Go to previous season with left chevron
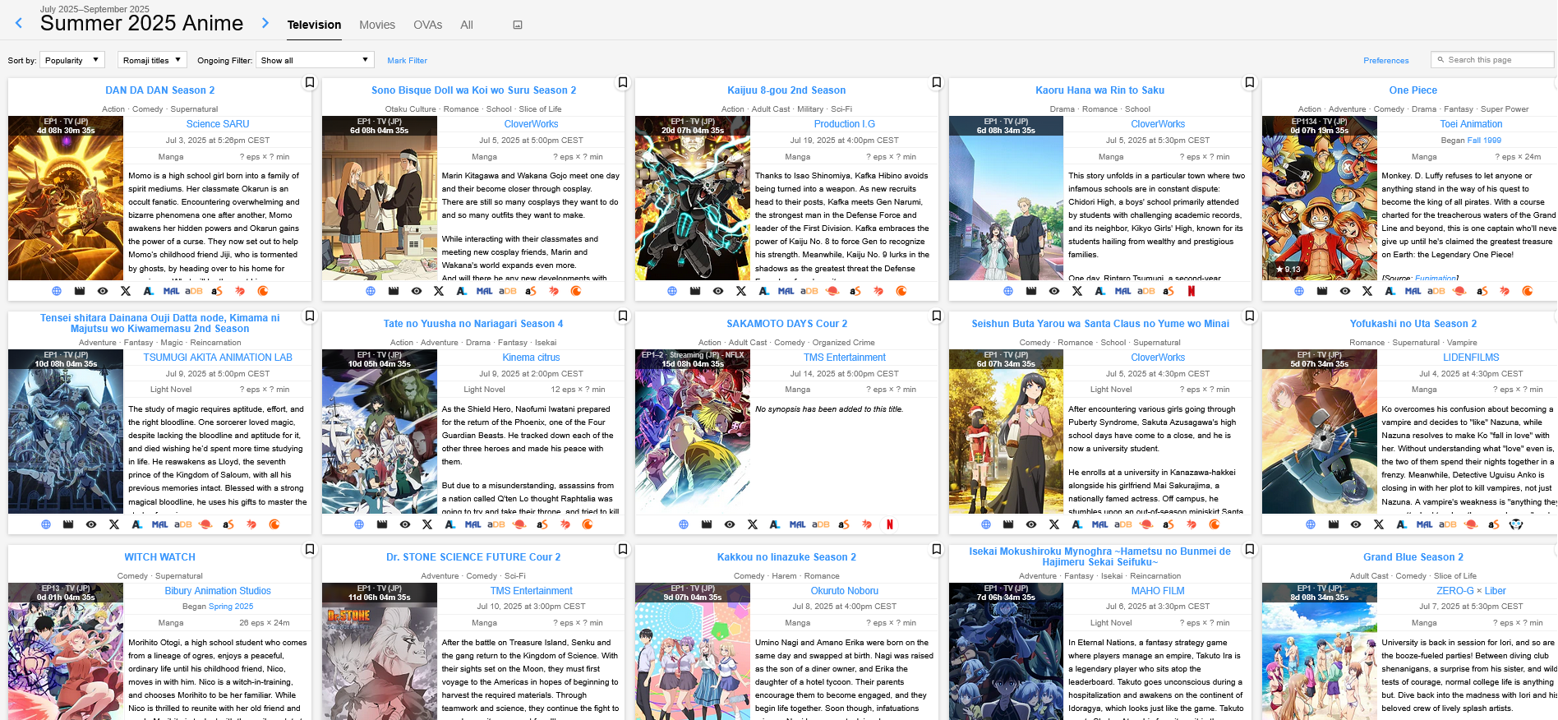Viewport: 1558px width, 720px height. click(19, 23)
